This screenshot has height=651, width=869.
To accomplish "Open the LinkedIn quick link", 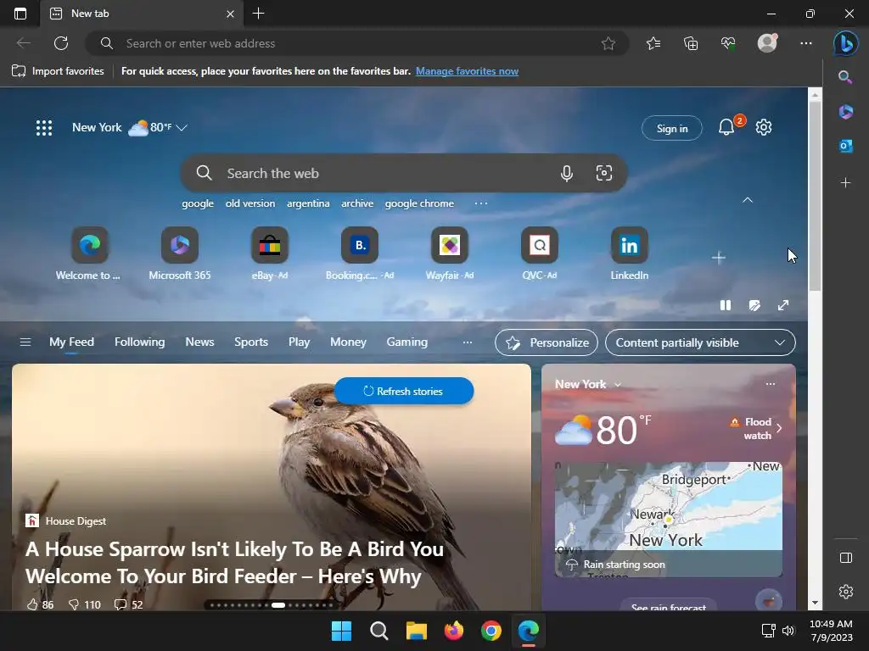I will tap(629, 253).
